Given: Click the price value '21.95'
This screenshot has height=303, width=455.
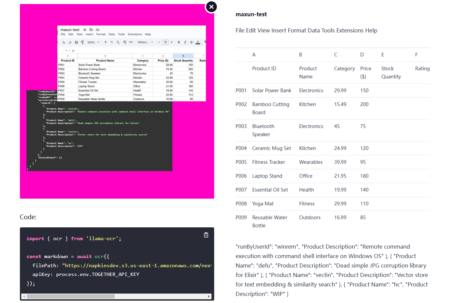Looking at the screenshot, I should (340, 176).
